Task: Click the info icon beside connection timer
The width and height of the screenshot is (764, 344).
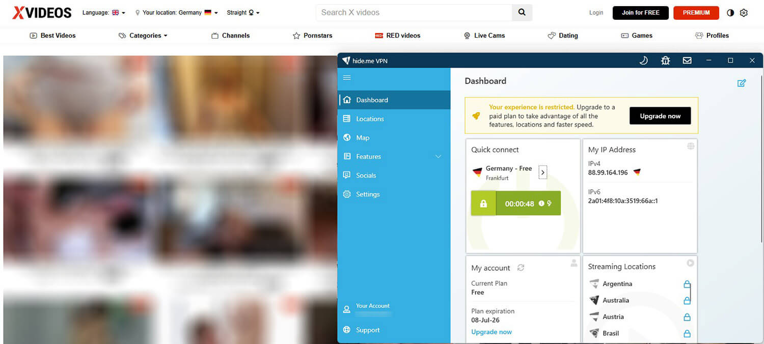Action: tap(541, 204)
